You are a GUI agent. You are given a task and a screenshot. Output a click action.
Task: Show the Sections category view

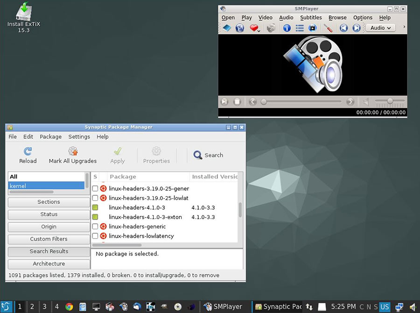49,202
